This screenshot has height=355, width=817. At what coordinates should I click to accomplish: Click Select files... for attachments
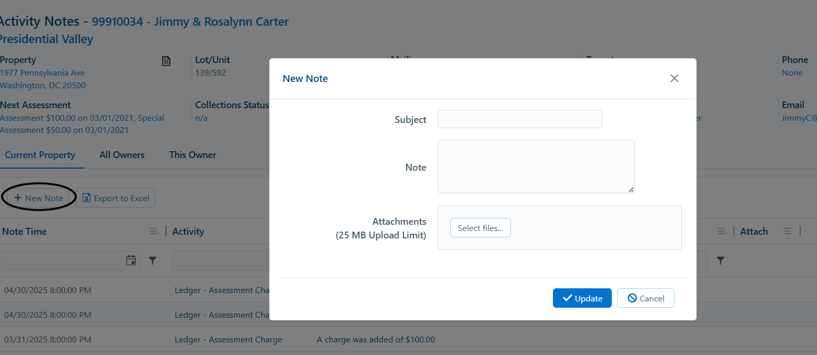click(x=480, y=228)
